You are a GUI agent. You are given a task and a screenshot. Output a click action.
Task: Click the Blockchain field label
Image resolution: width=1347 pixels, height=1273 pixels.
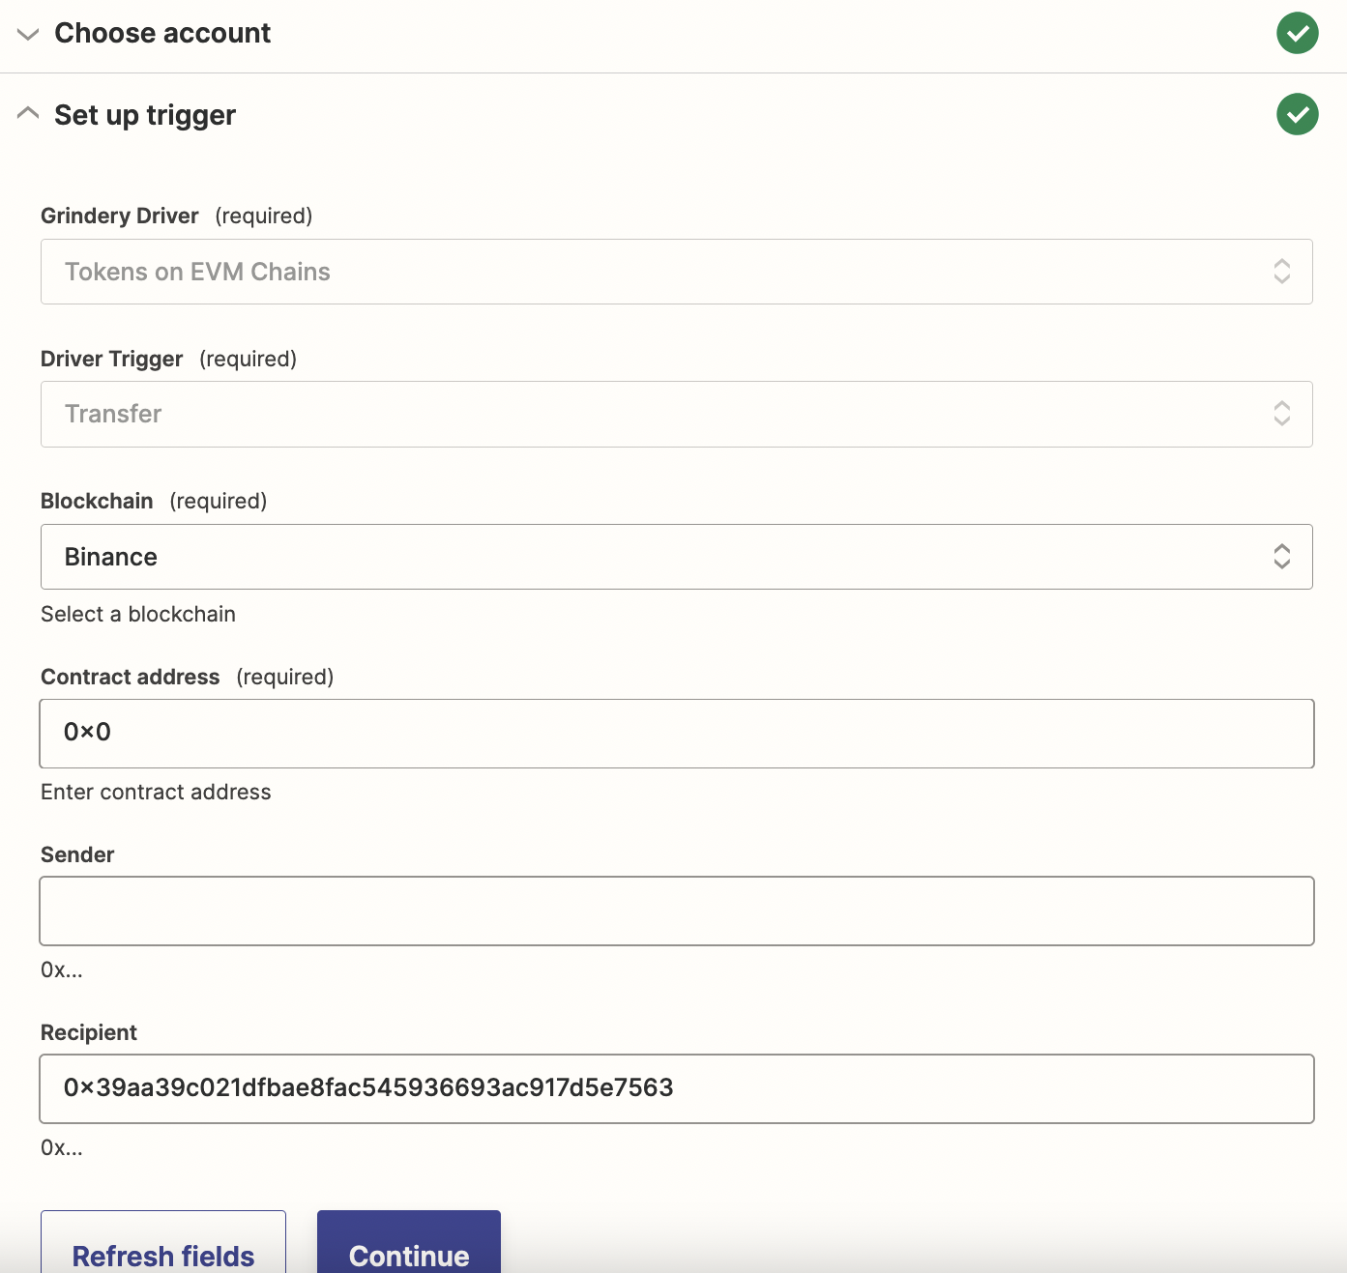97,501
